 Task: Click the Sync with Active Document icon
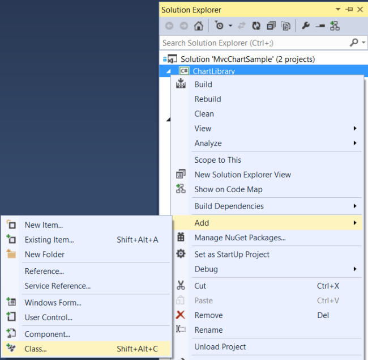click(x=242, y=26)
